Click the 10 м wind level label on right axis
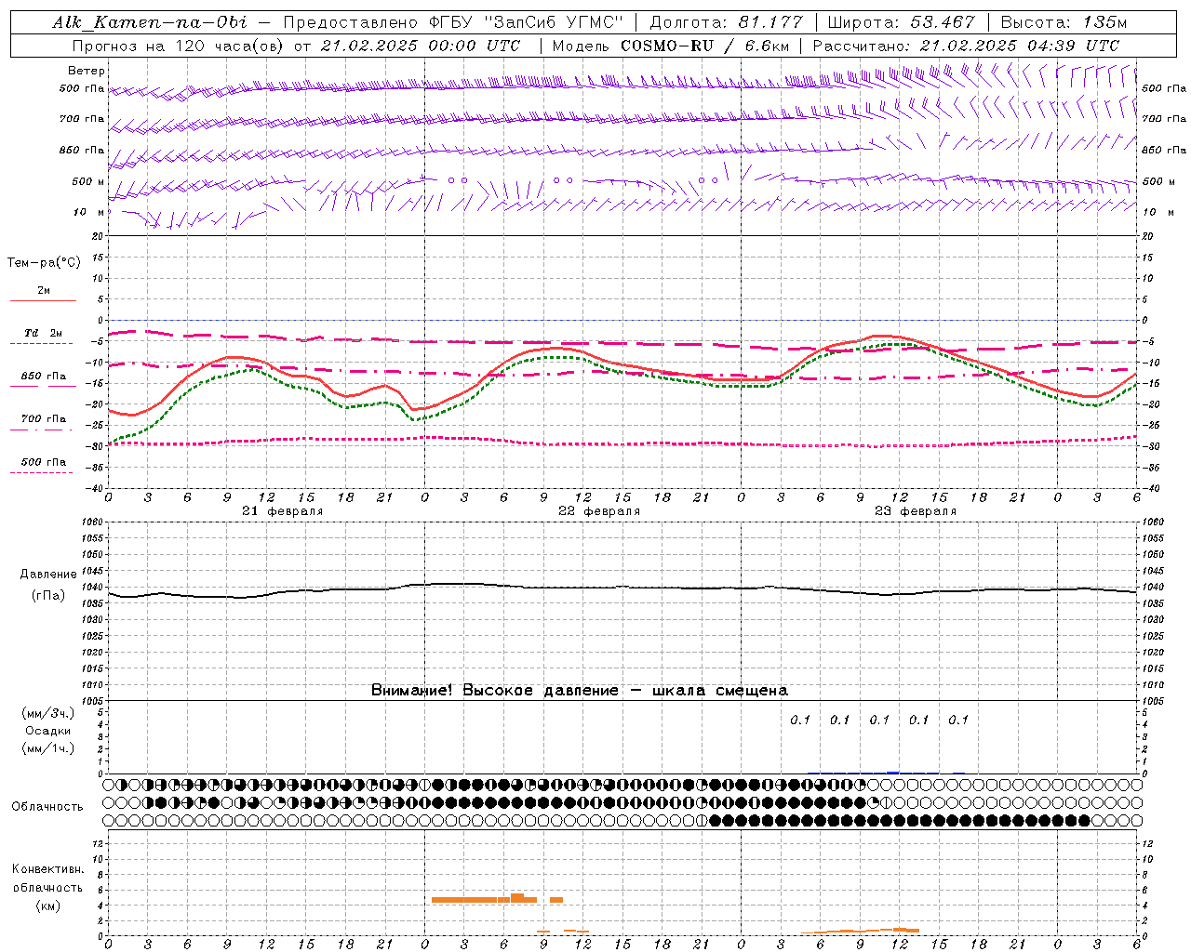The width and height of the screenshot is (1191, 952). 1158,212
